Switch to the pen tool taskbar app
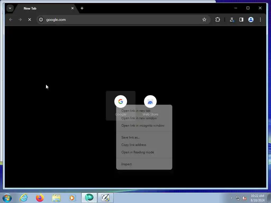 coord(105,198)
